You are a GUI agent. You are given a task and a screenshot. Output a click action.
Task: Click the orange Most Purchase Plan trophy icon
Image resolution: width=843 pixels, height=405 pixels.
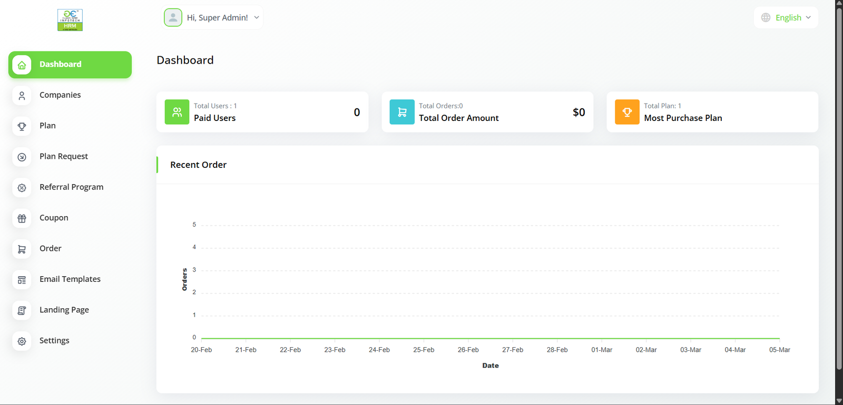[x=627, y=112]
